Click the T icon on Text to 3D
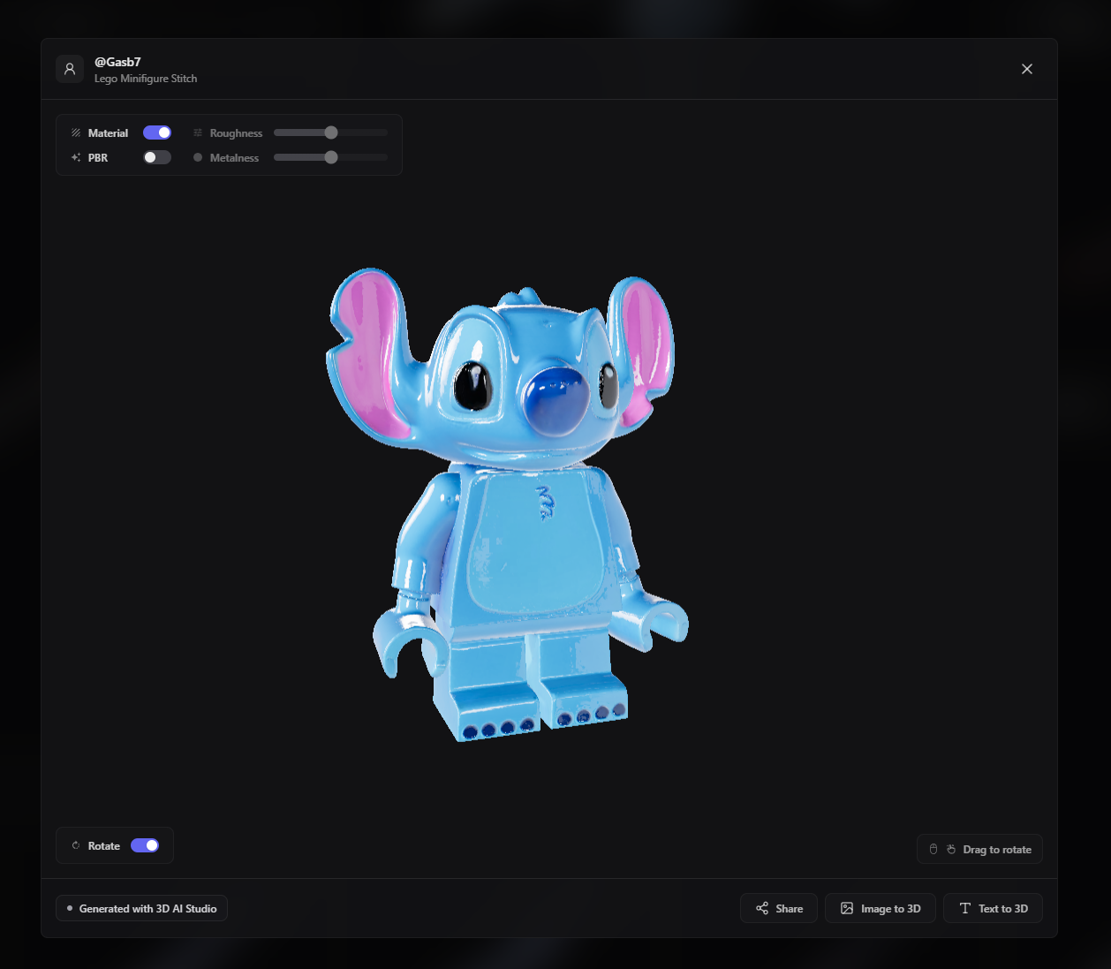 tap(964, 908)
